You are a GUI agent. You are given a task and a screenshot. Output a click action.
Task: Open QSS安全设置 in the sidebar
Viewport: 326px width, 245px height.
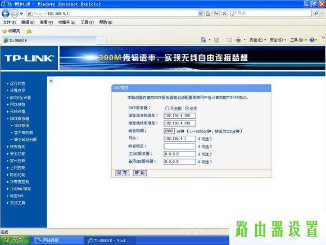tap(20, 97)
